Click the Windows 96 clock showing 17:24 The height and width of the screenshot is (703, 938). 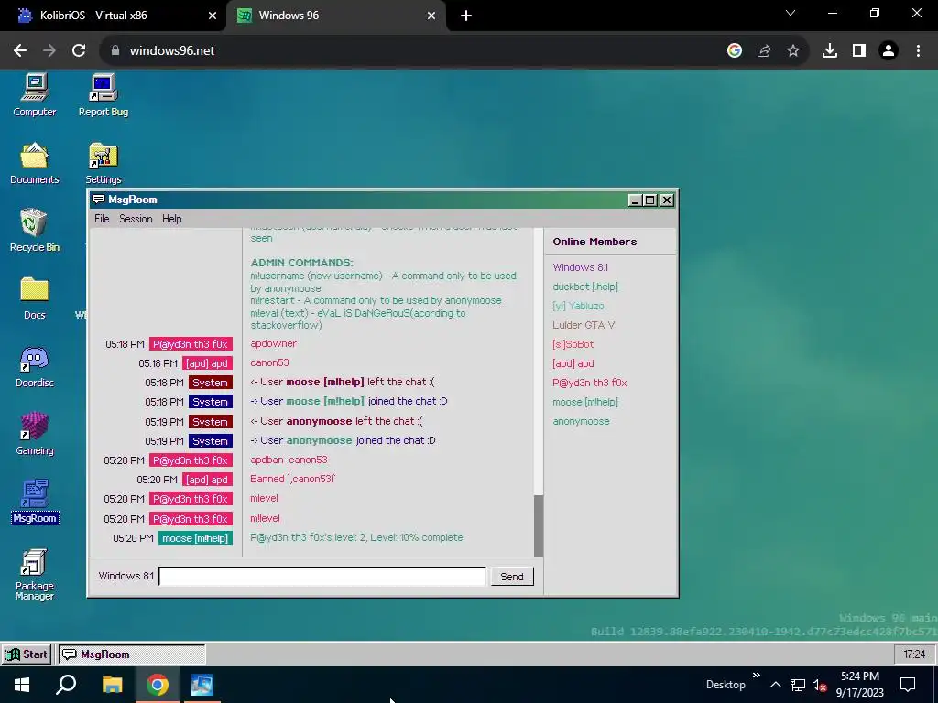(x=914, y=654)
